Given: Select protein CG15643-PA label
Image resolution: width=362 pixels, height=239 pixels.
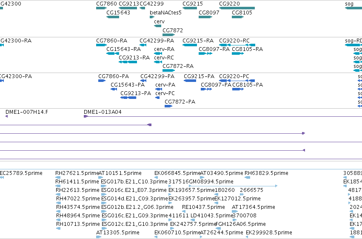Looking at the screenshot, I should click(x=128, y=85).
